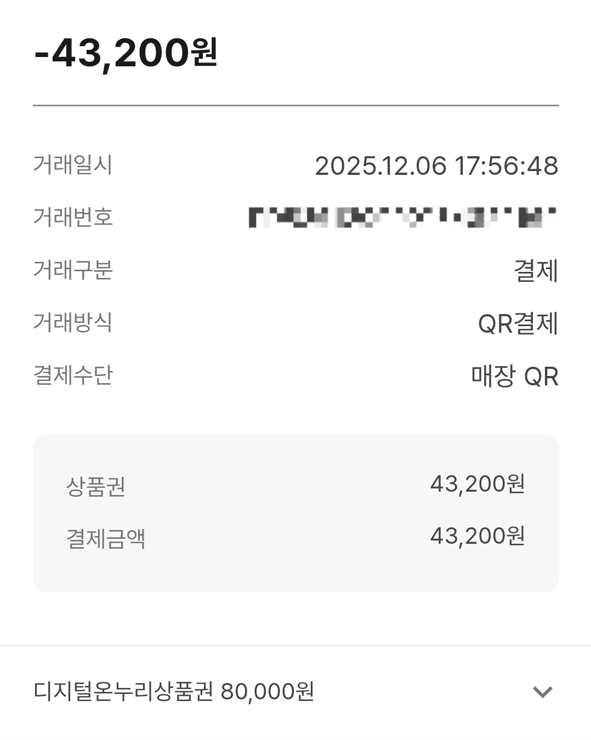Viewport: 591px width, 740px height.
Task: Select the 결제금액 43,200원 amount
Action: tap(478, 536)
